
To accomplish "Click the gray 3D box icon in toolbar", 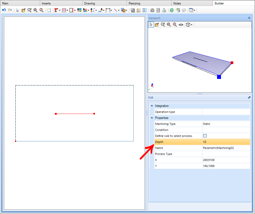I will [152, 10].
